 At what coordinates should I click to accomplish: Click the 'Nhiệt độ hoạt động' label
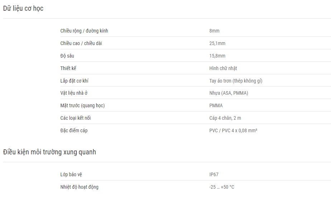pos(80,187)
